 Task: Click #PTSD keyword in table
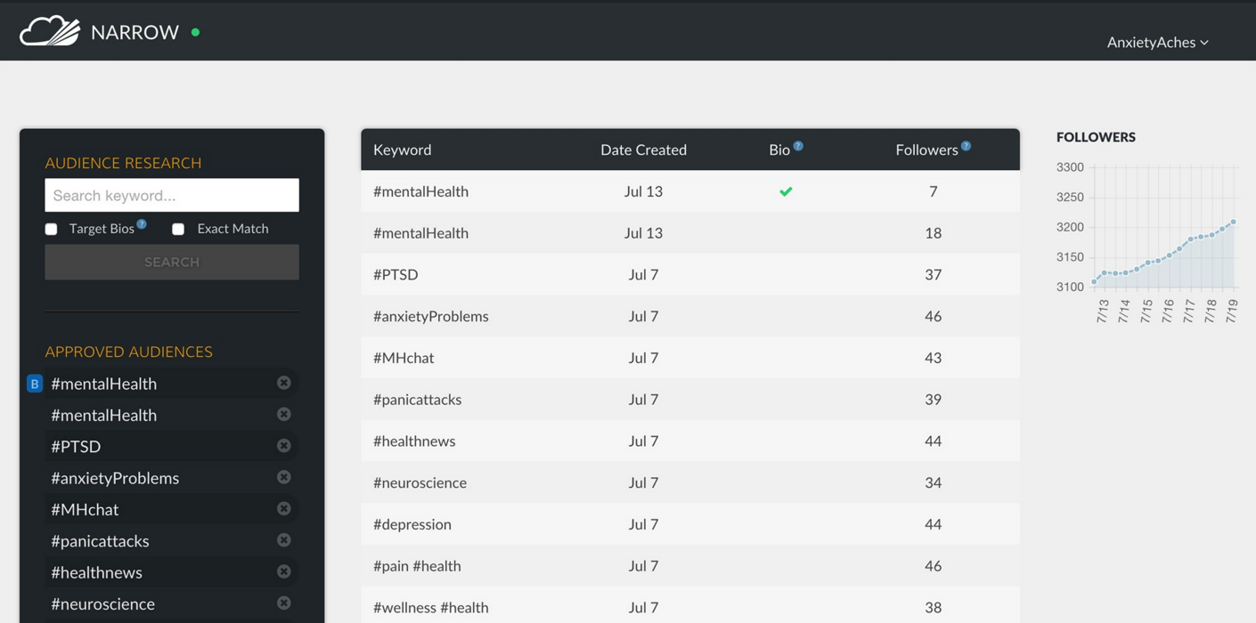[x=396, y=274]
